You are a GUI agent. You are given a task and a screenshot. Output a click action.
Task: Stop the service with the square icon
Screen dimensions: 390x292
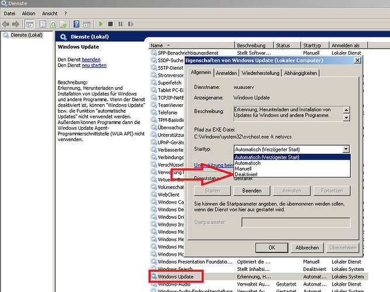coord(111,24)
